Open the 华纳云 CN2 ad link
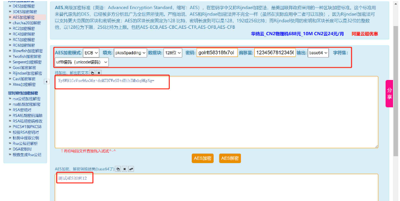Image resolution: width=400 pixels, height=201 pixels. click(x=297, y=34)
